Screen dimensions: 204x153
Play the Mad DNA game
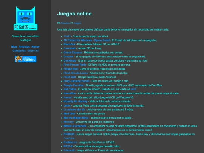point(70,114)
